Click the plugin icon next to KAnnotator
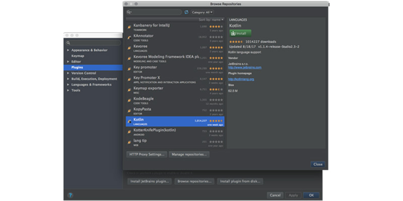Viewport: 403px width, 201px height. tap(129, 38)
